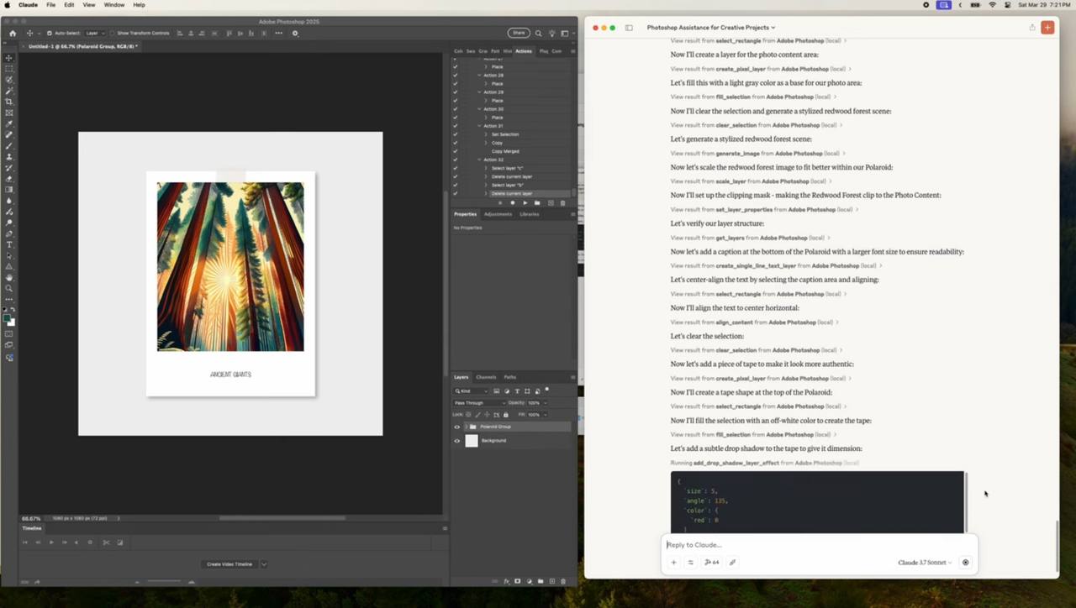1076x608 pixels.
Task: Open the Window menu in menu bar
Action: coord(114,5)
